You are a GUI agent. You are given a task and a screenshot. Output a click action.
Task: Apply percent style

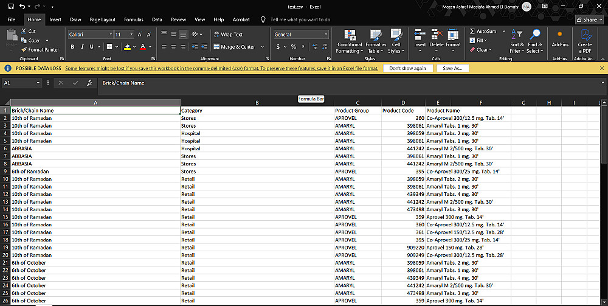click(x=294, y=47)
